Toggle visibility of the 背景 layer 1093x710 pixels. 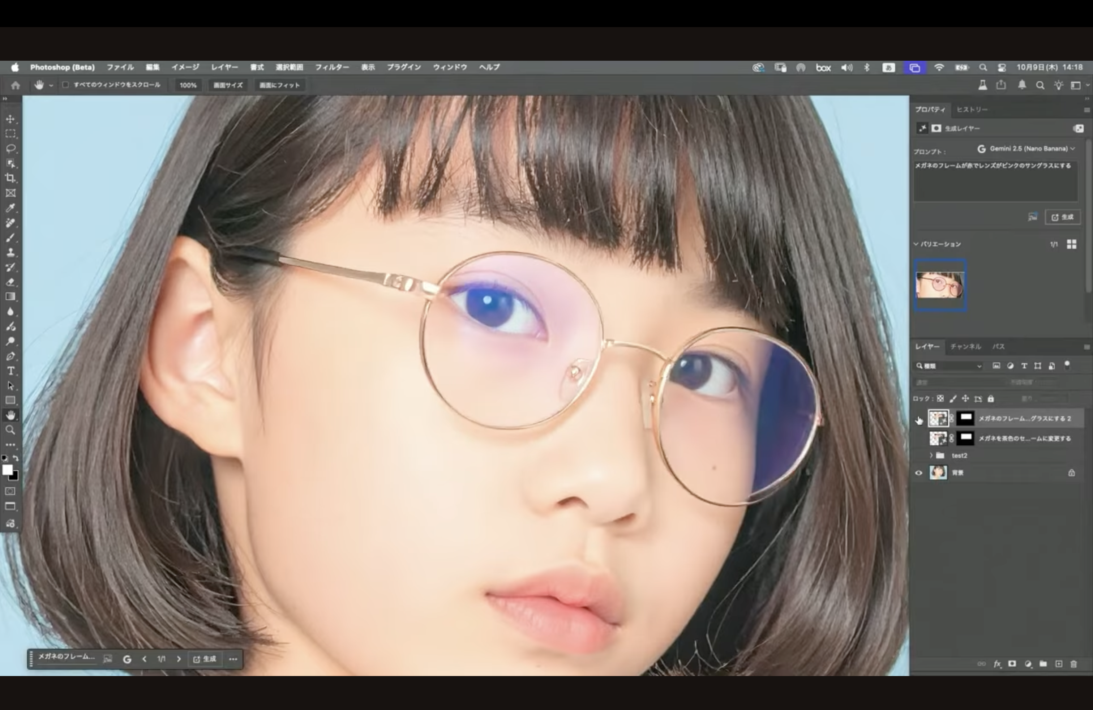[x=918, y=472]
